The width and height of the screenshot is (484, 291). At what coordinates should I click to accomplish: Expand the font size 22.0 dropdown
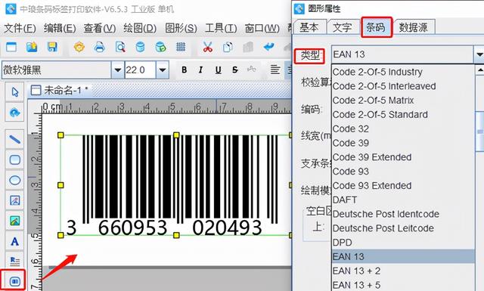click(x=163, y=70)
